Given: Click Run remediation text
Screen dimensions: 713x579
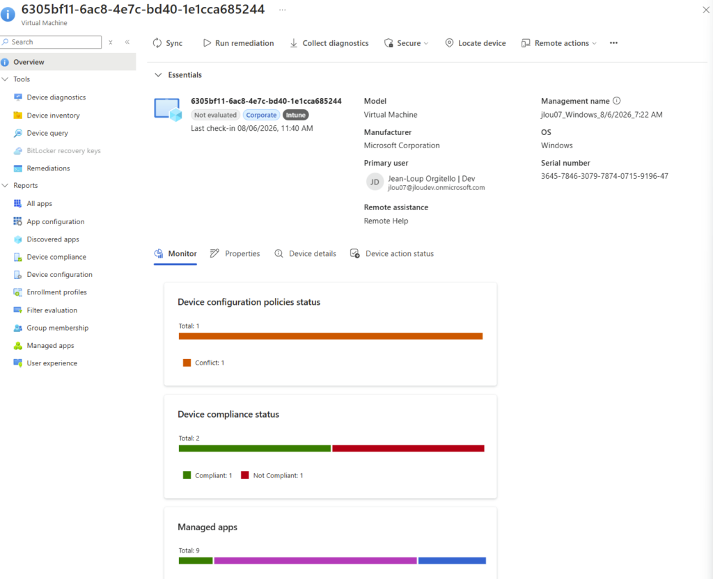Looking at the screenshot, I should 244,43.
